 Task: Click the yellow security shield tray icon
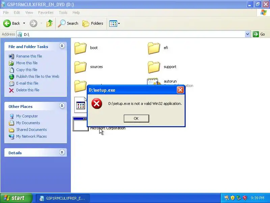(233, 198)
